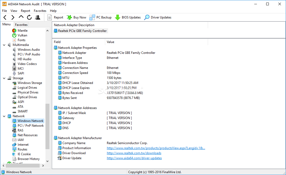Click the SAPI microphone icon
This screenshot has width=286, height=175.
tap(14, 73)
